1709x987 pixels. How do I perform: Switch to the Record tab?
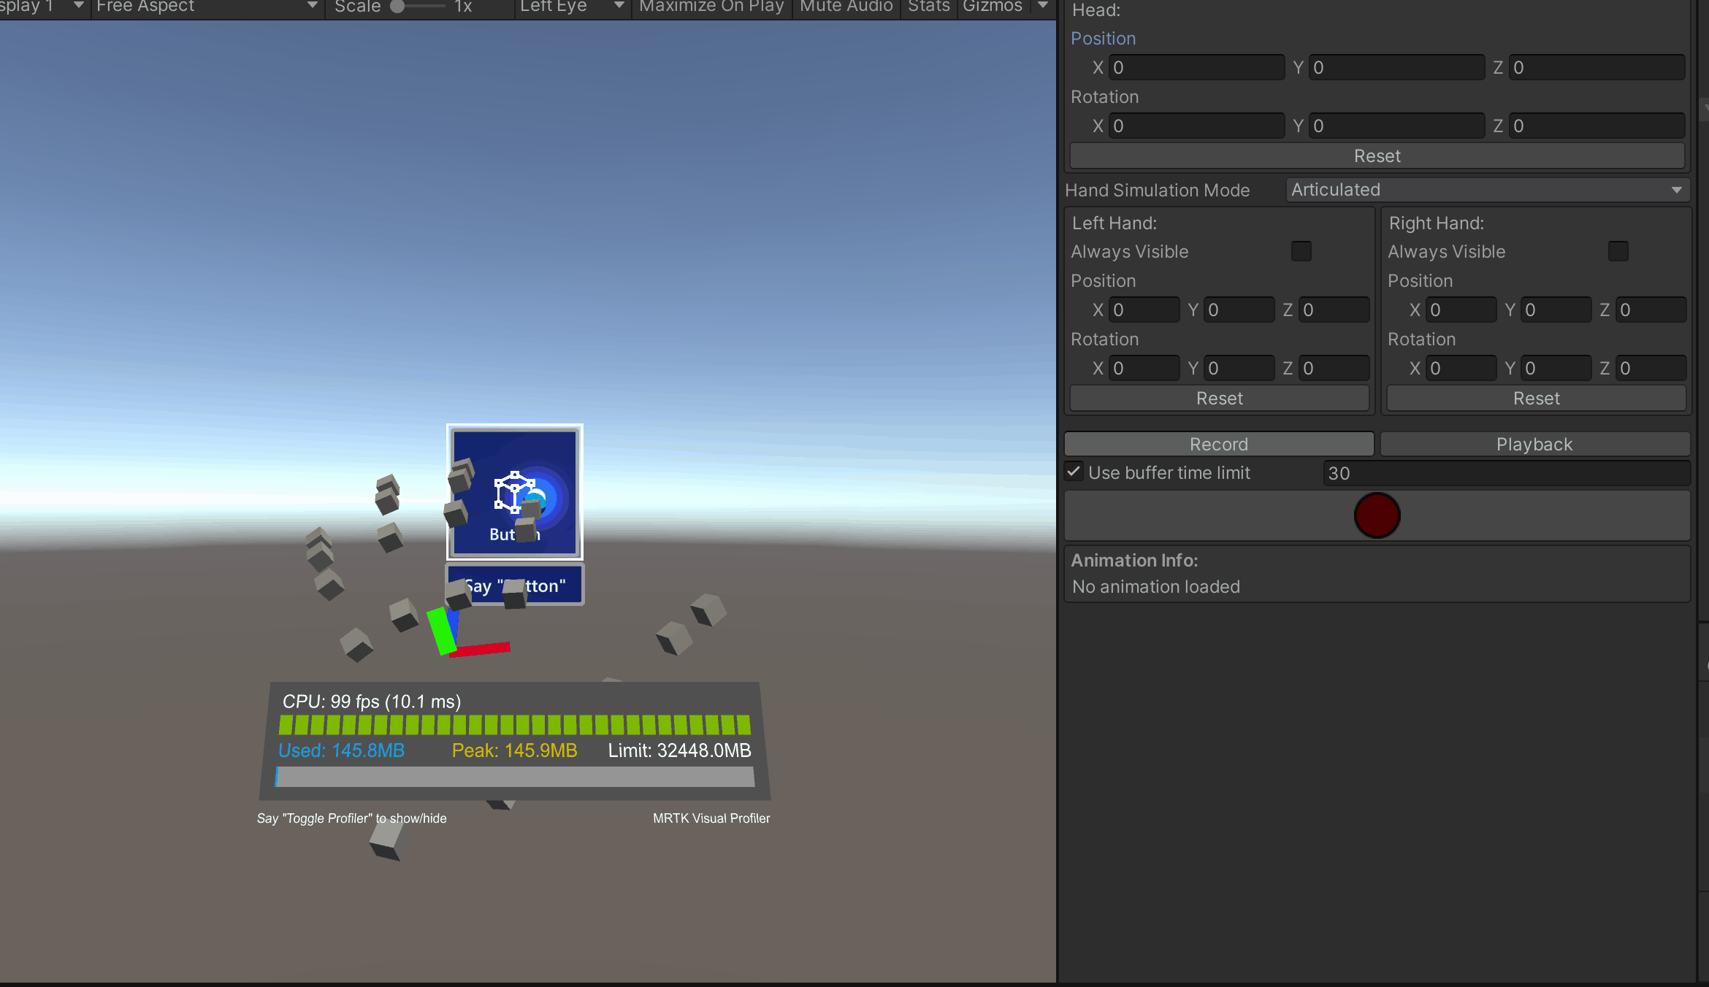point(1218,444)
